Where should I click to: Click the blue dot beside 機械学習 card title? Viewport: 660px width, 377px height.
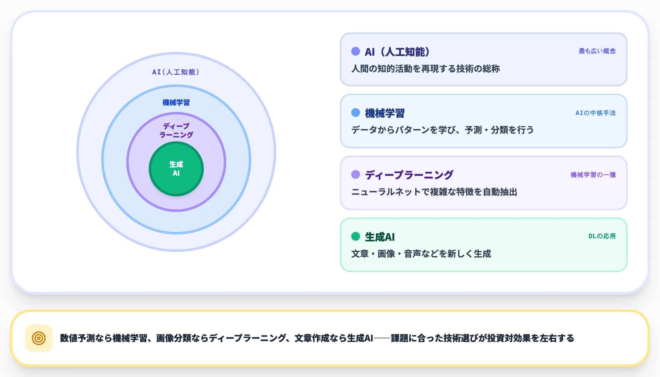pyautogui.click(x=356, y=113)
